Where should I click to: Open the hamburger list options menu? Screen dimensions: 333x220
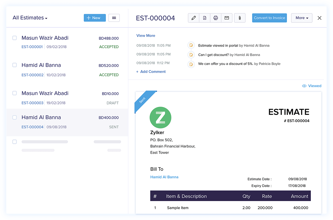coord(114,18)
